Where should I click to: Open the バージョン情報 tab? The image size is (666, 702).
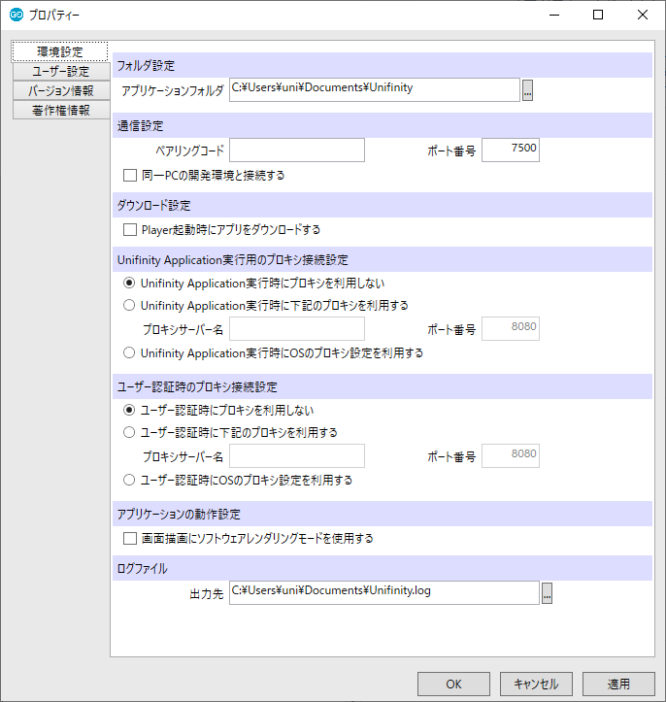(61, 91)
